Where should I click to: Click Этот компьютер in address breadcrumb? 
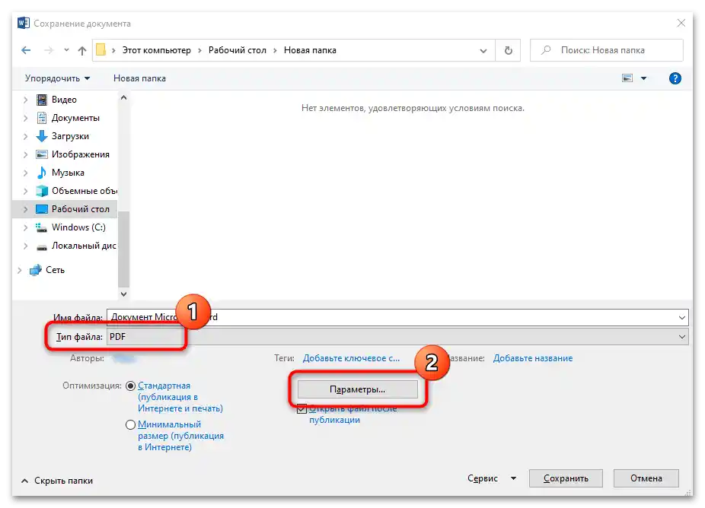click(157, 50)
